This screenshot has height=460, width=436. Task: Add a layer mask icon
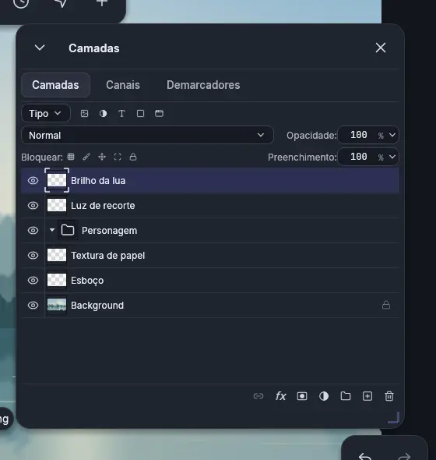pyautogui.click(x=302, y=396)
